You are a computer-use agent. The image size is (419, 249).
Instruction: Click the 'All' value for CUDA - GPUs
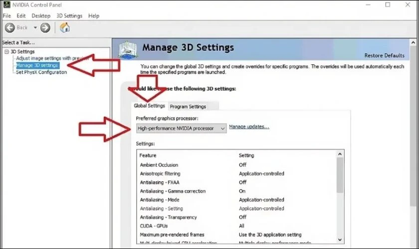[241, 226]
